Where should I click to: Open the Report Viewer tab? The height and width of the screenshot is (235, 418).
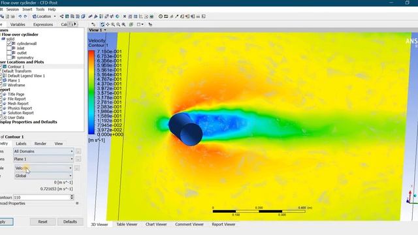(223, 225)
